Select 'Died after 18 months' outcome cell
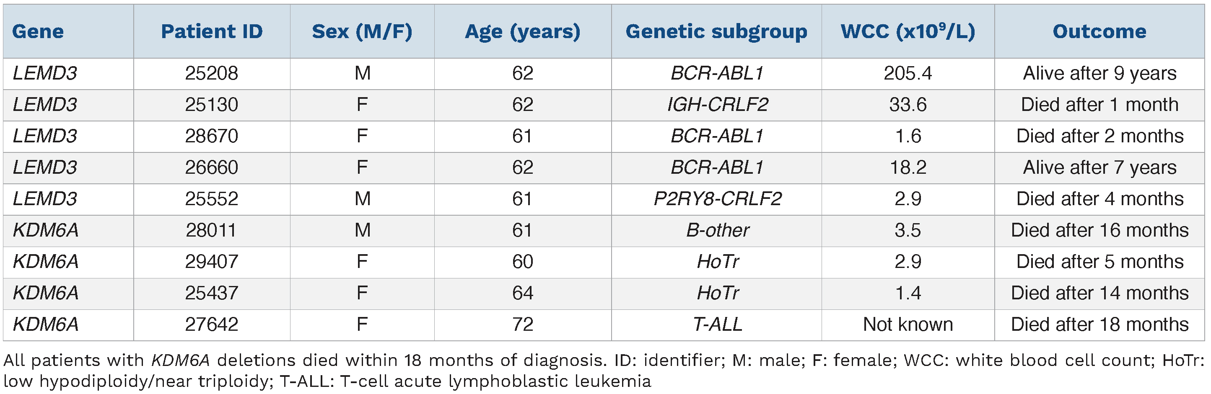The width and height of the screenshot is (1211, 394). (1099, 324)
